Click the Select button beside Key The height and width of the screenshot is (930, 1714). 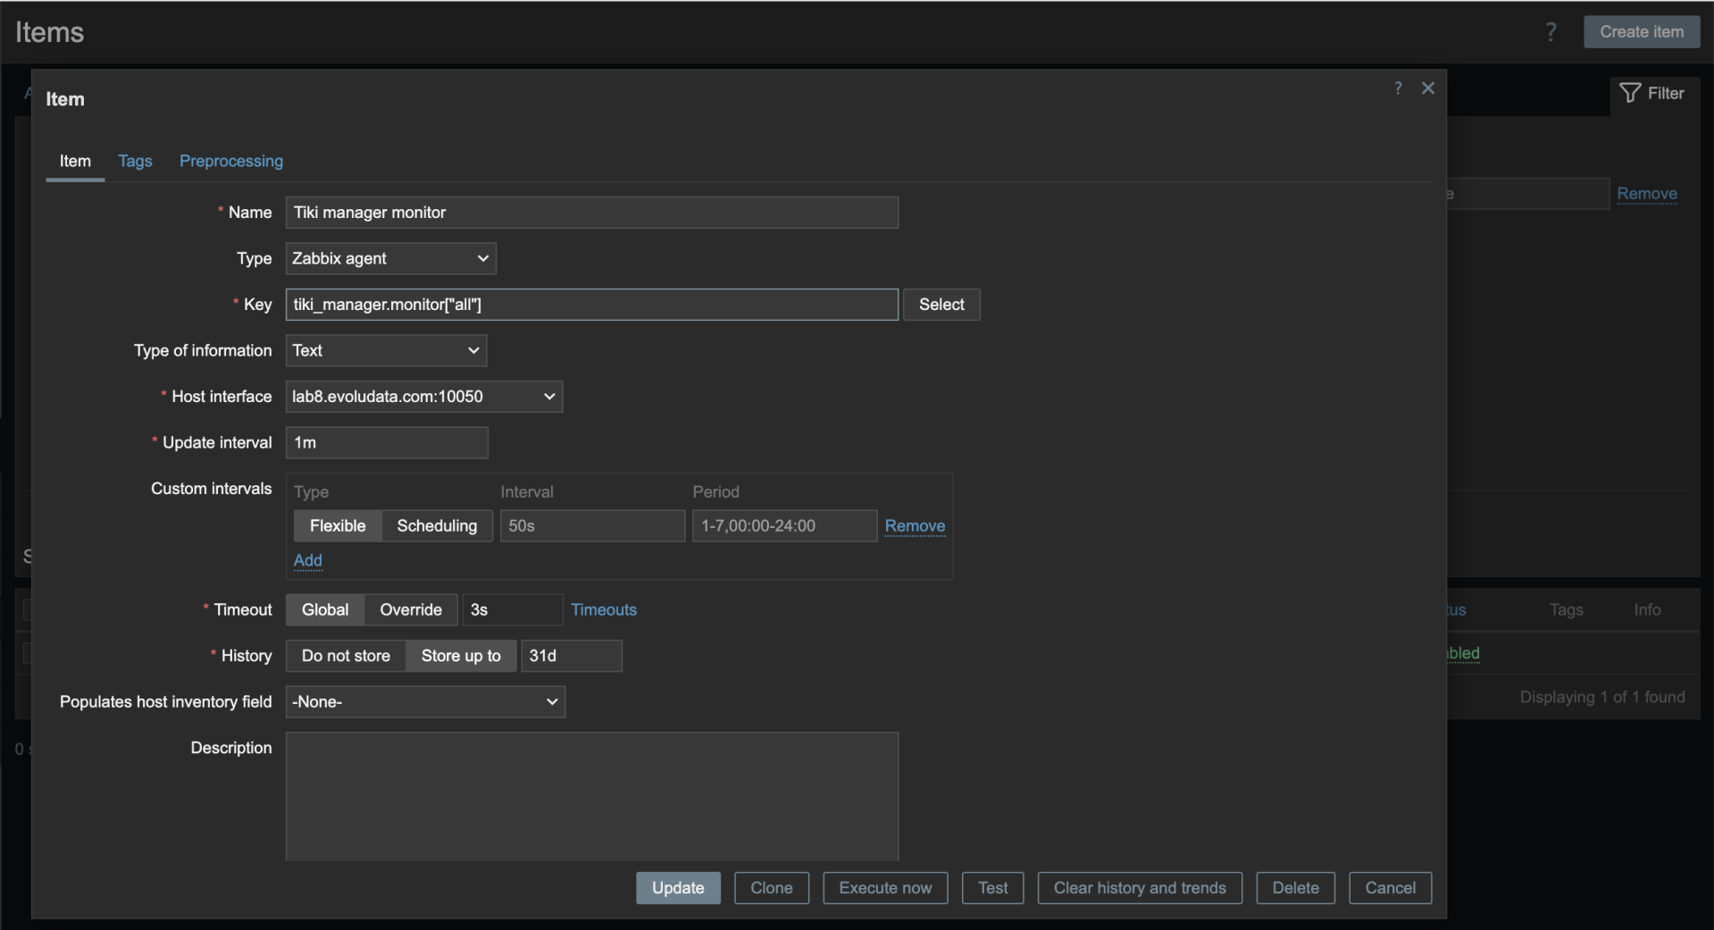941,305
